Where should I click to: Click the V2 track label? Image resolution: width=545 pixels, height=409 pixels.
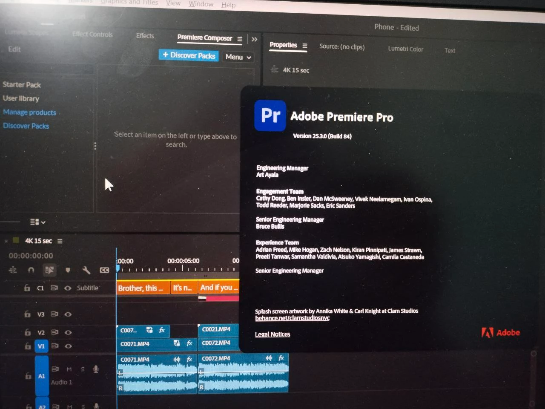tap(41, 332)
